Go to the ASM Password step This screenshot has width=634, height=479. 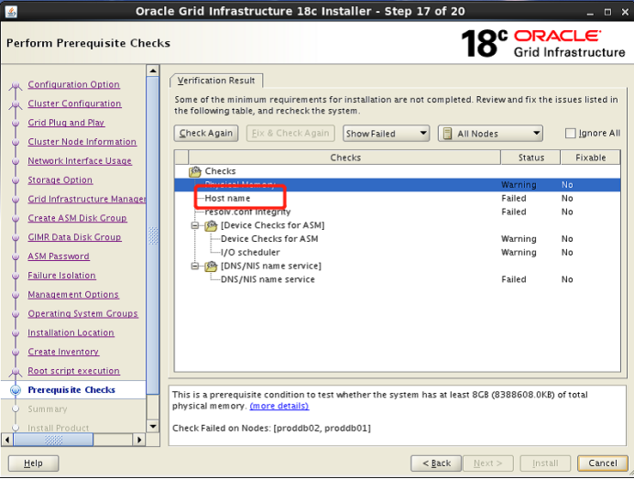pos(59,256)
